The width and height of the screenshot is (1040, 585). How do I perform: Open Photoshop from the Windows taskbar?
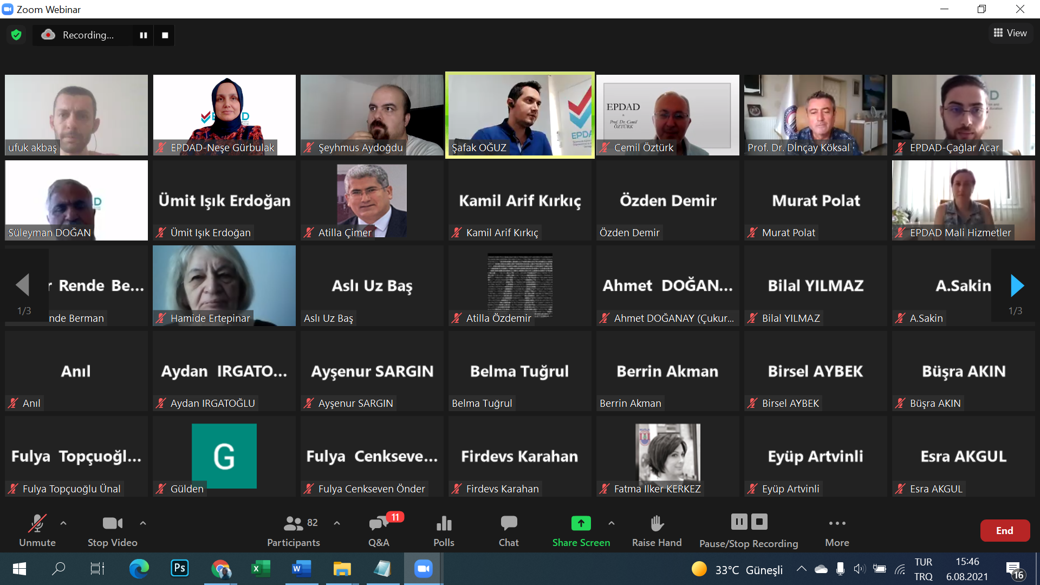click(x=180, y=568)
